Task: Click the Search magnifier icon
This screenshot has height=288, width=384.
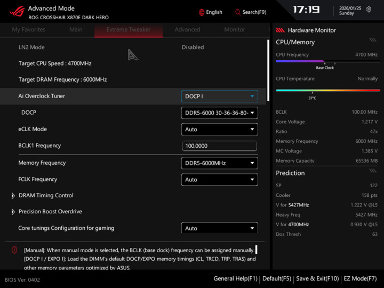Action: coord(237,12)
